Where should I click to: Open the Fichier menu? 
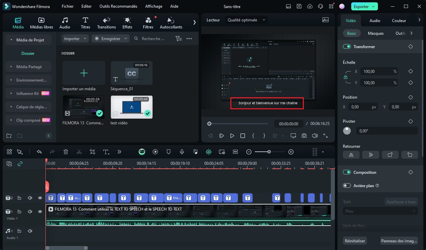(x=68, y=6)
